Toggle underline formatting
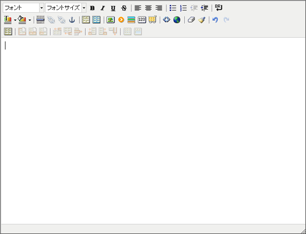Image resolution: width=306 pixels, height=234 pixels. 113,8
